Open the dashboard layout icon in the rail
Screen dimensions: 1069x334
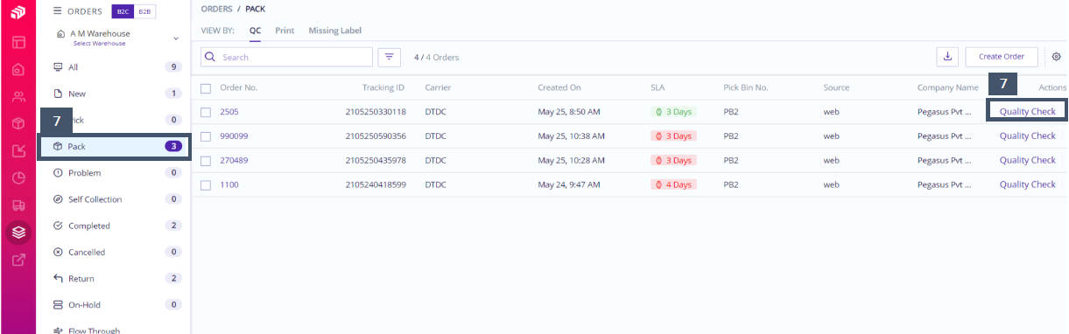click(18, 42)
